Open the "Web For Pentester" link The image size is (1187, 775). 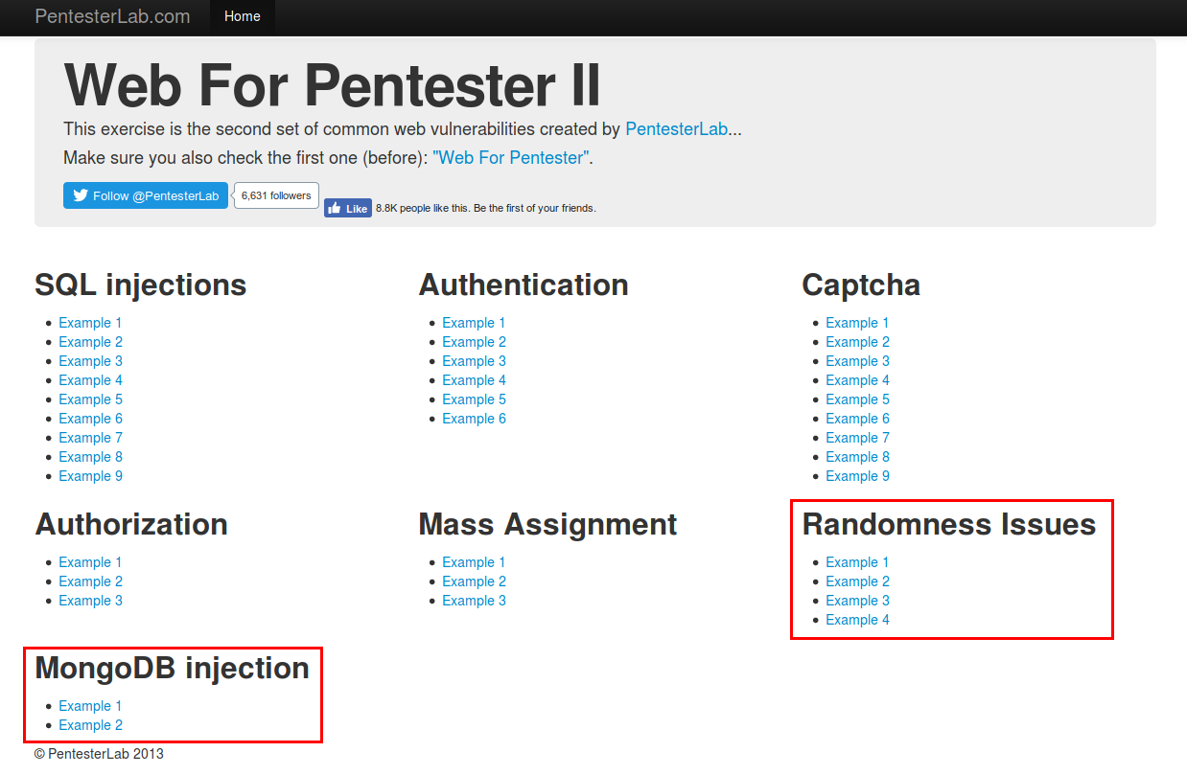[511, 157]
